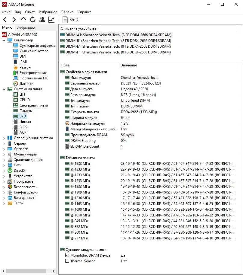Click the Тесты benchmark icon
Image resolution: width=243 pixels, height=275 pixels.
point(10,203)
